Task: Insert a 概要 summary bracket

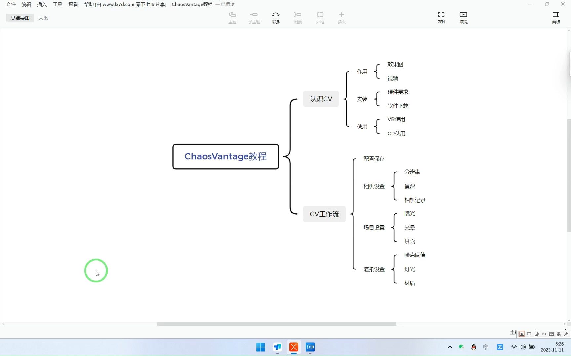Action: click(298, 18)
